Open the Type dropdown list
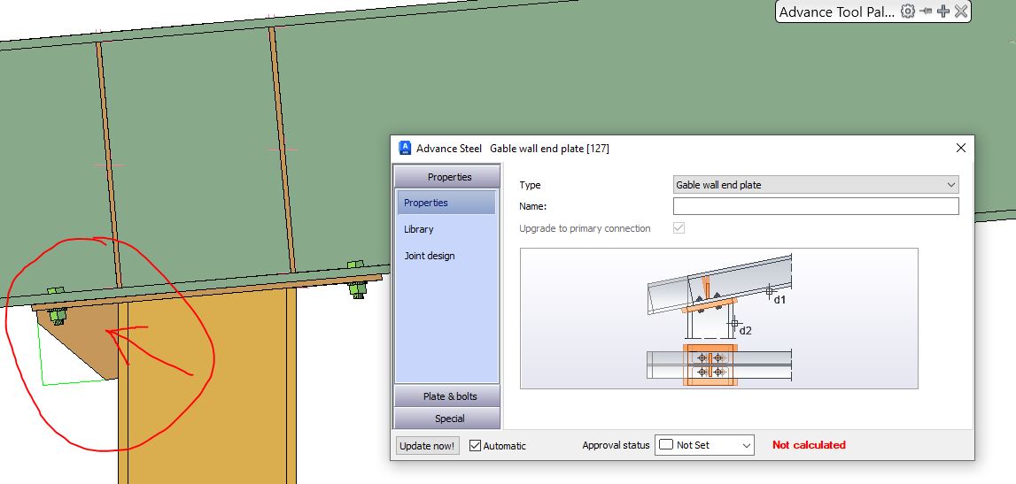Screen dimensions: 1016x484 (x=816, y=185)
